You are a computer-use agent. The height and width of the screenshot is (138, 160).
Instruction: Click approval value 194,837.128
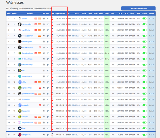(x=60, y=18)
